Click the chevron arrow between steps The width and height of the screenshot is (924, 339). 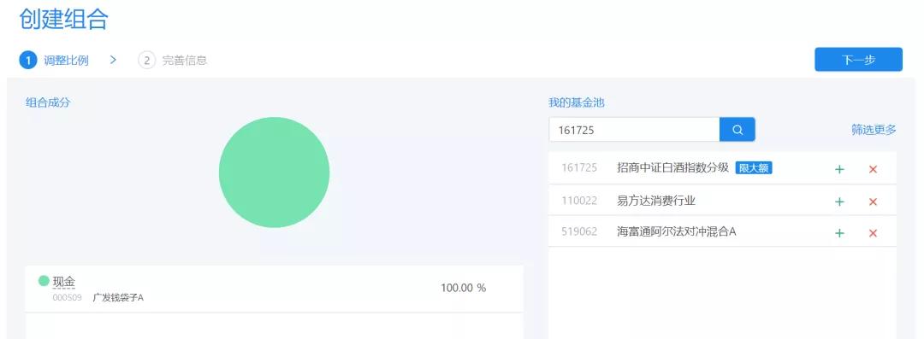113,60
